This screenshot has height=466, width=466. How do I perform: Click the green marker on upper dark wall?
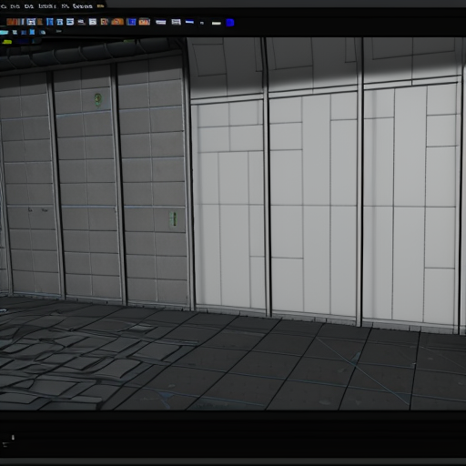pyautogui.click(x=97, y=99)
